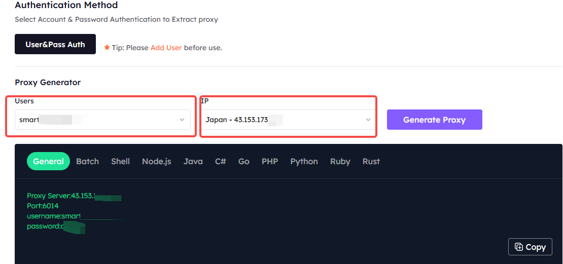
Task: Follow the Add User link
Action: [x=166, y=48]
